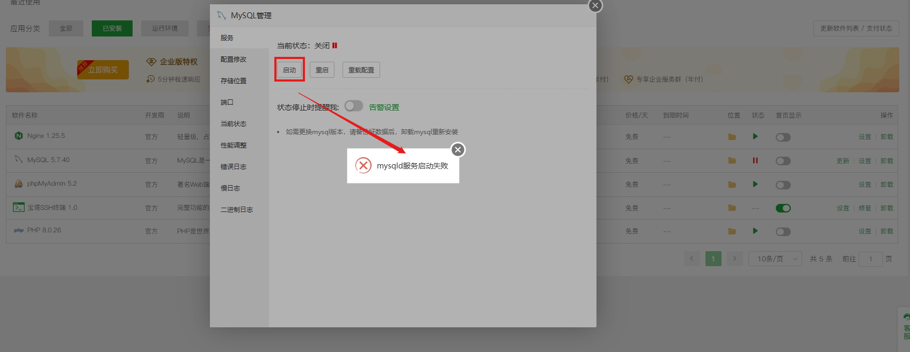The width and height of the screenshot is (910, 352).
Task: Go to the next page arrow
Action: (x=734, y=259)
